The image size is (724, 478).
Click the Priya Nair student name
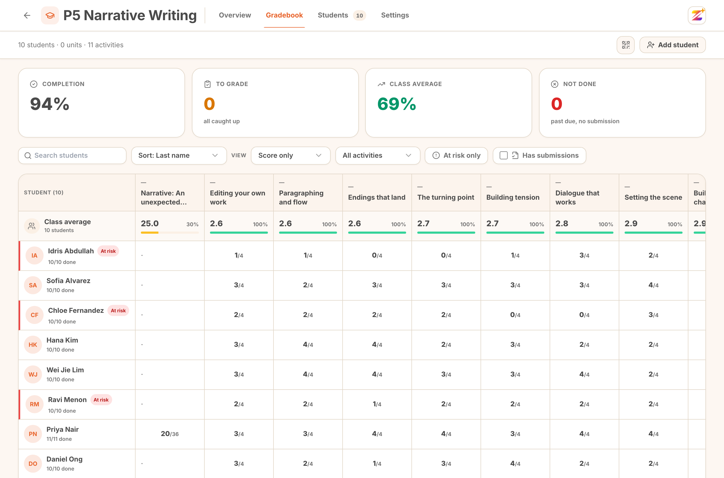[x=62, y=429]
